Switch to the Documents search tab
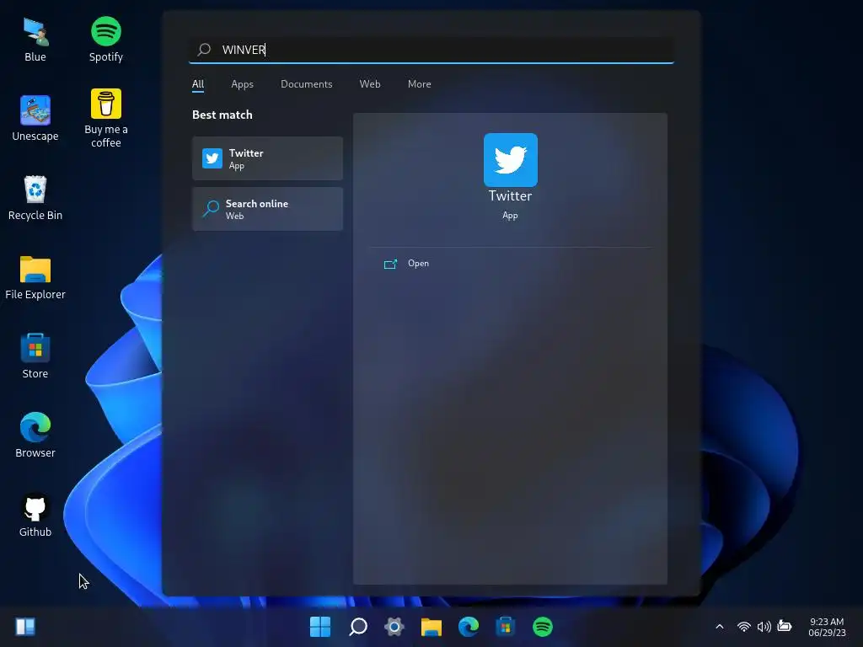Image resolution: width=863 pixels, height=647 pixels. 307,84
